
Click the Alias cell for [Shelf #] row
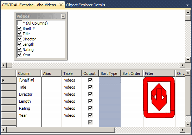(52, 80)
